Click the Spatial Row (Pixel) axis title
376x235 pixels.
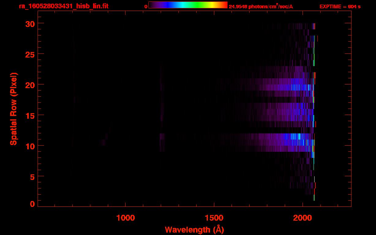[13, 109]
